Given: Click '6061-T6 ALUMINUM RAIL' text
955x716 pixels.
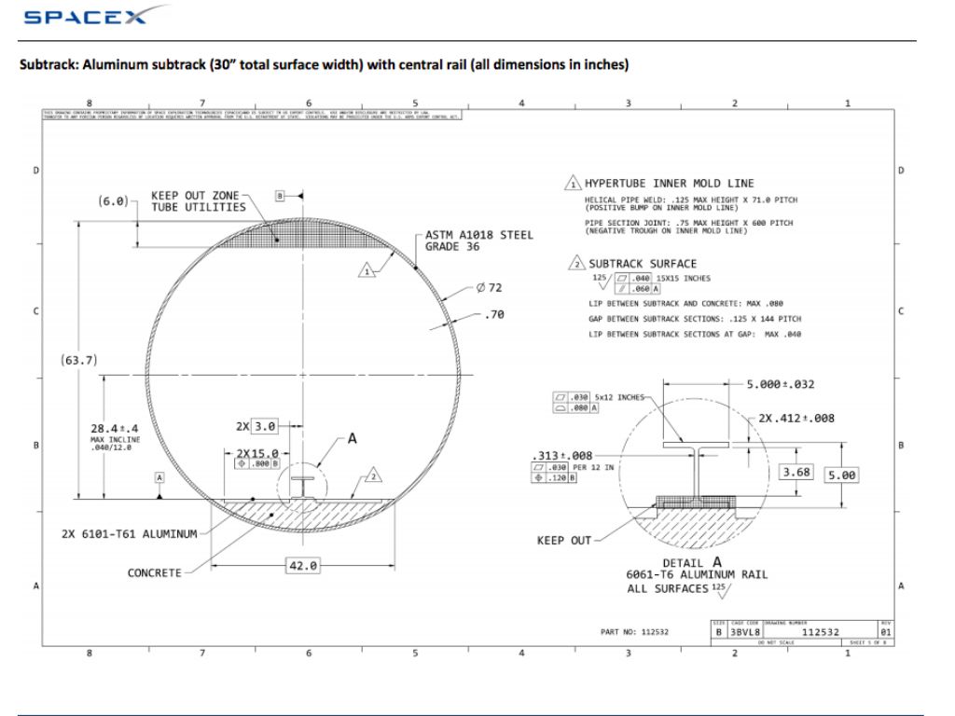Looking at the screenshot, I should (x=697, y=574).
